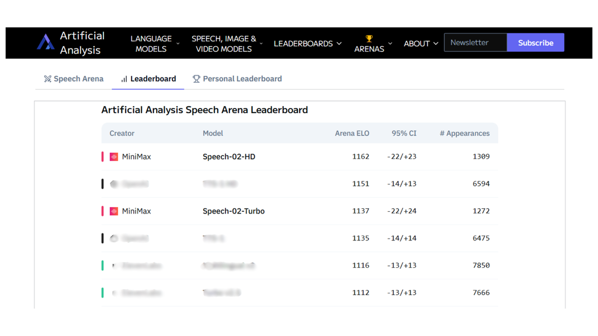Click the confidence interval -14/+14
This screenshot has height=336, width=598.
pos(402,238)
